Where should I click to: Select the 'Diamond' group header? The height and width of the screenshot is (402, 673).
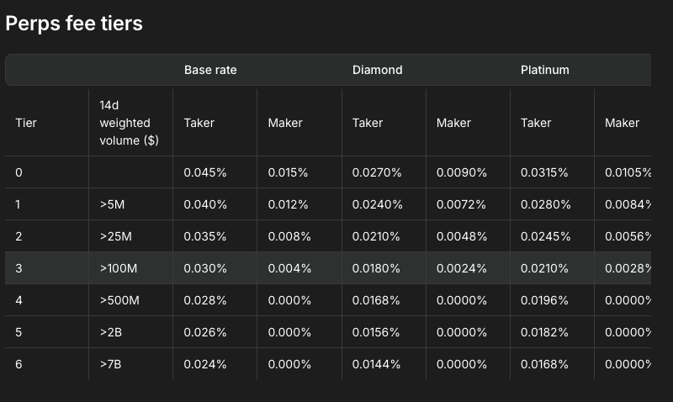point(377,70)
